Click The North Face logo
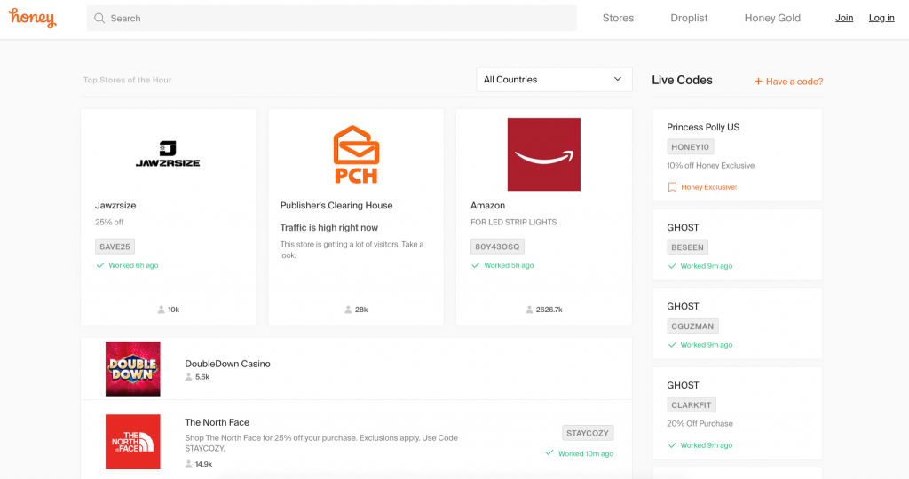The height and width of the screenshot is (479, 909). click(133, 442)
